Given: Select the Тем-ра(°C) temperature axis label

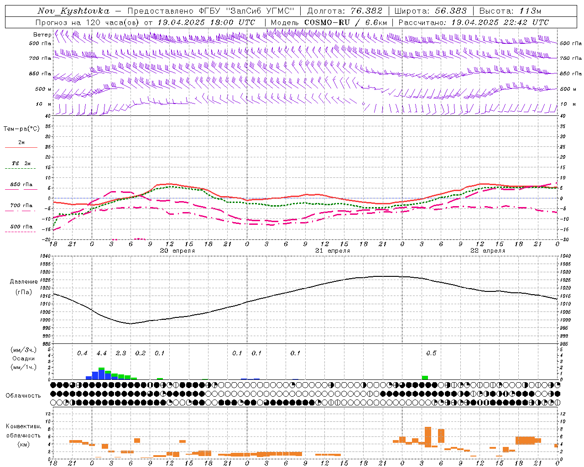Looking at the screenshot, I should tap(21, 129).
